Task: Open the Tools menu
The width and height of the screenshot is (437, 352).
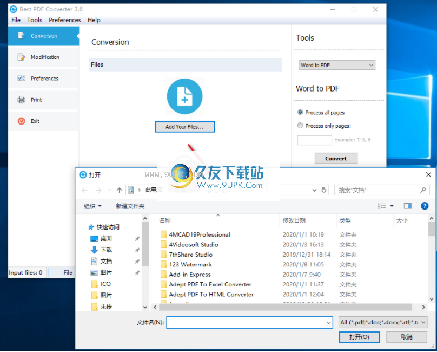Action: tap(35, 20)
